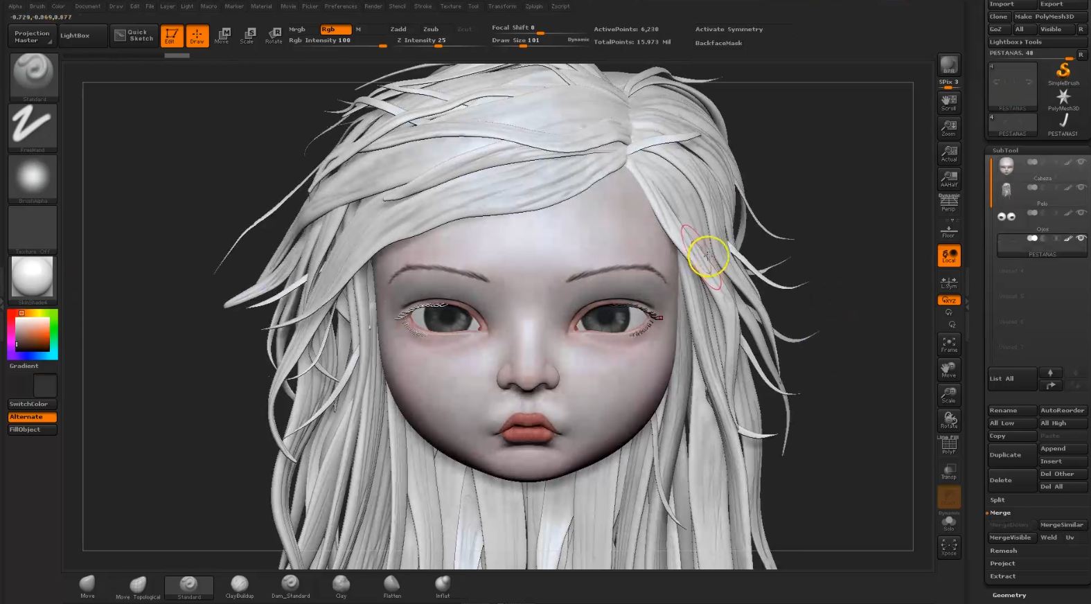Collapse the SubTool panel header
1091x604 pixels.
coord(1005,150)
